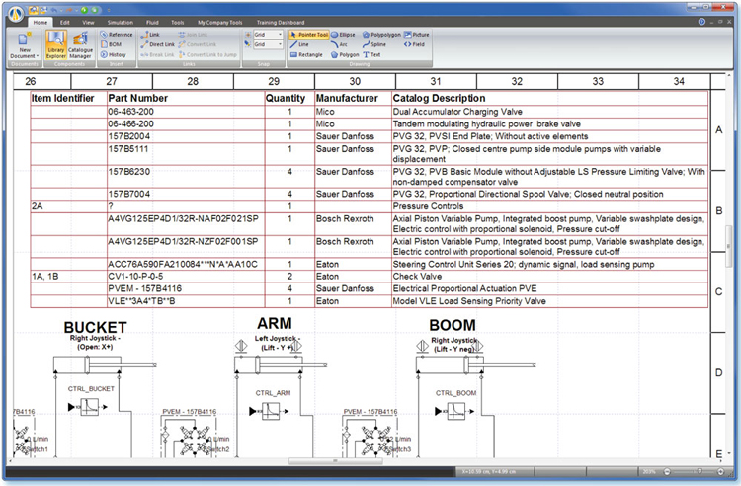Select the CTRL_BUCKET control block
Image resolution: width=741 pixels, height=486 pixels.
coord(90,407)
